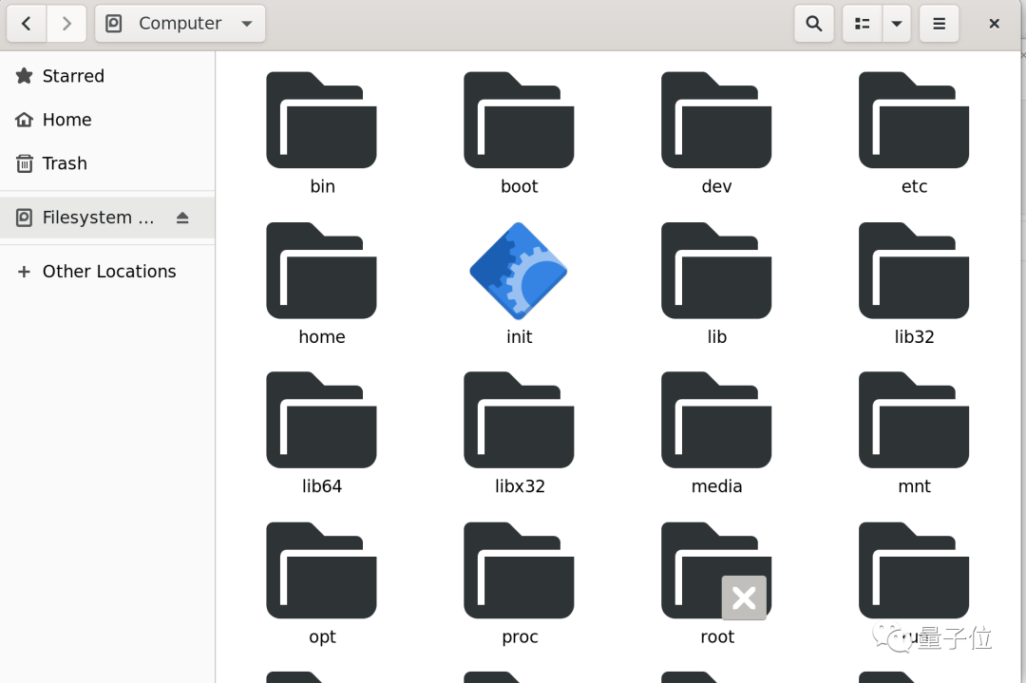This screenshot has width=1026, height=683.
Task: Open Other Locations
Action: tap(107, 272)
